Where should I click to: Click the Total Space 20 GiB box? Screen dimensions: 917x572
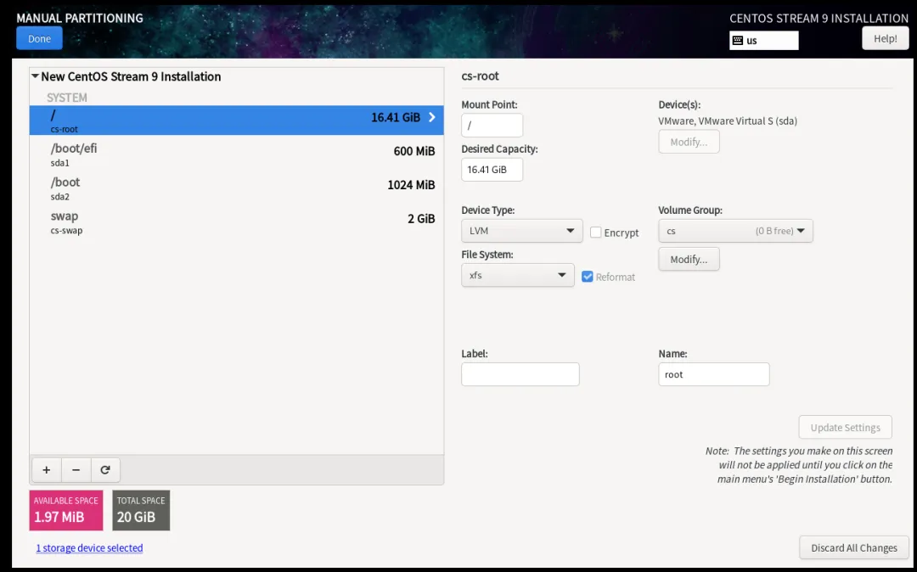point(141,510)
